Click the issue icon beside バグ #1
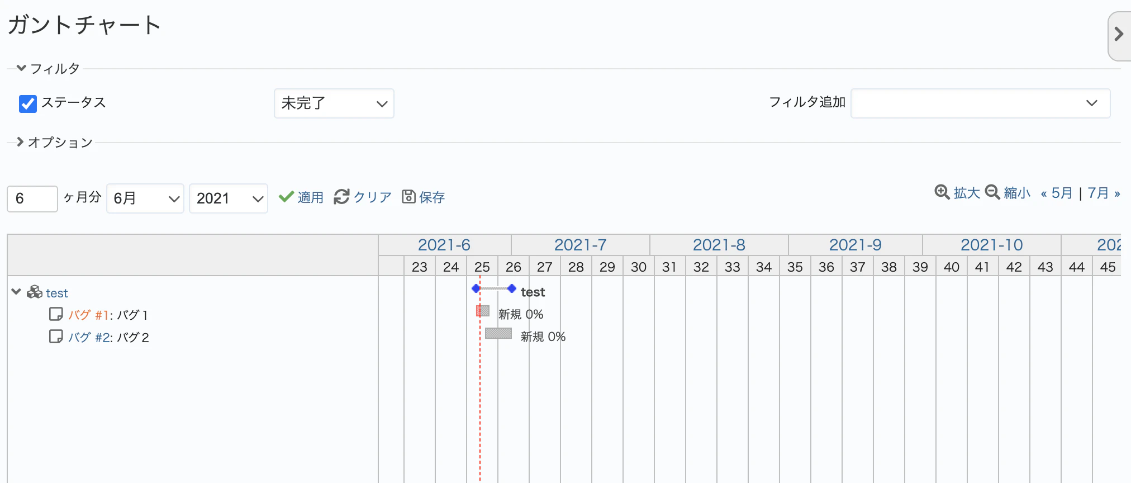This screenshot has width=1131, height=483. point(56,314)
